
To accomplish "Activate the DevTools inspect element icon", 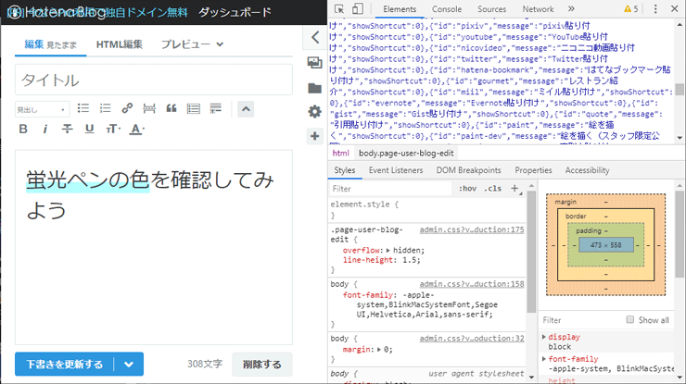I will (339, 8).
